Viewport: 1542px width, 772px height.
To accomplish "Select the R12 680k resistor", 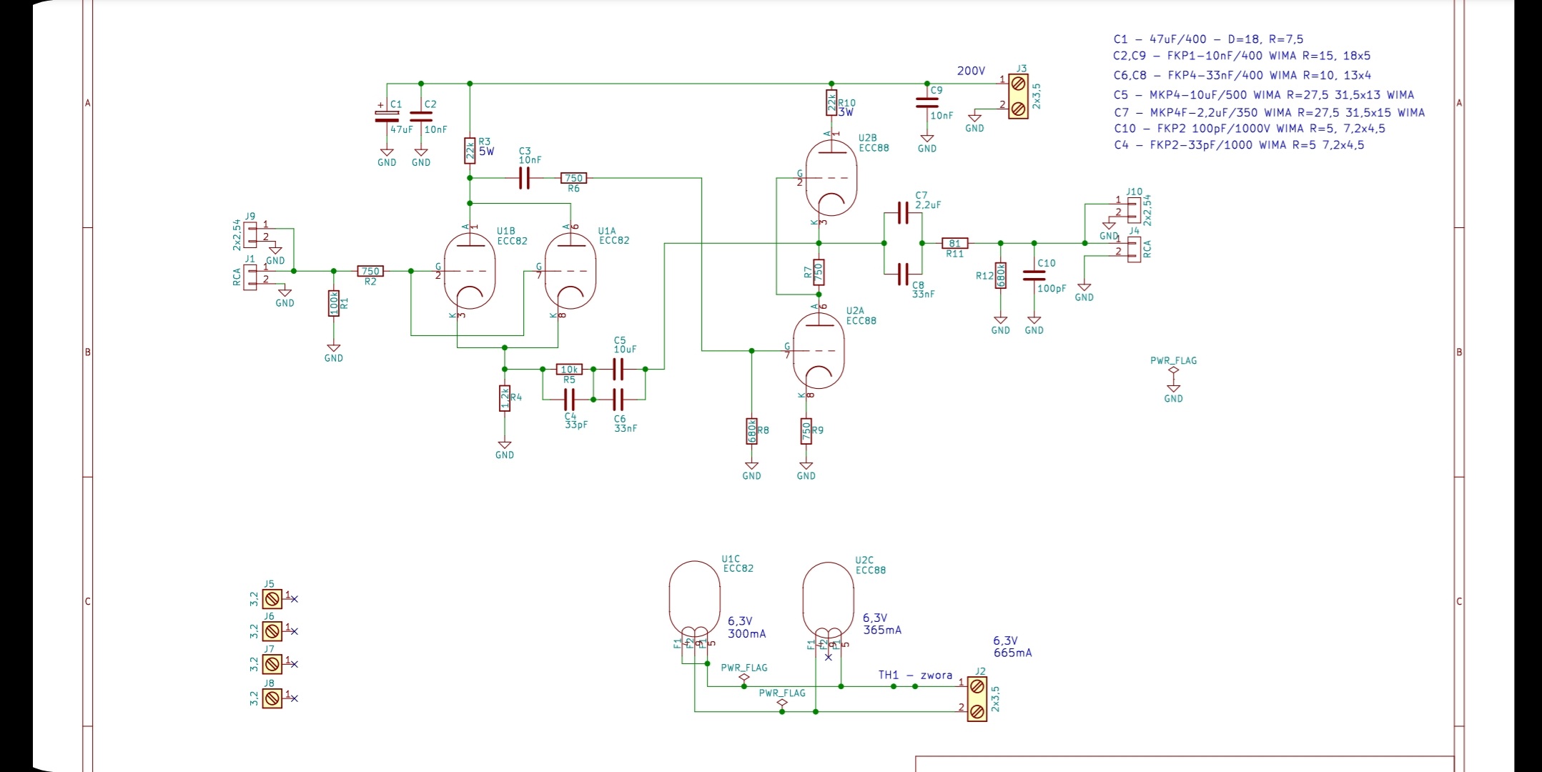I will click(x=1001, y=275).
